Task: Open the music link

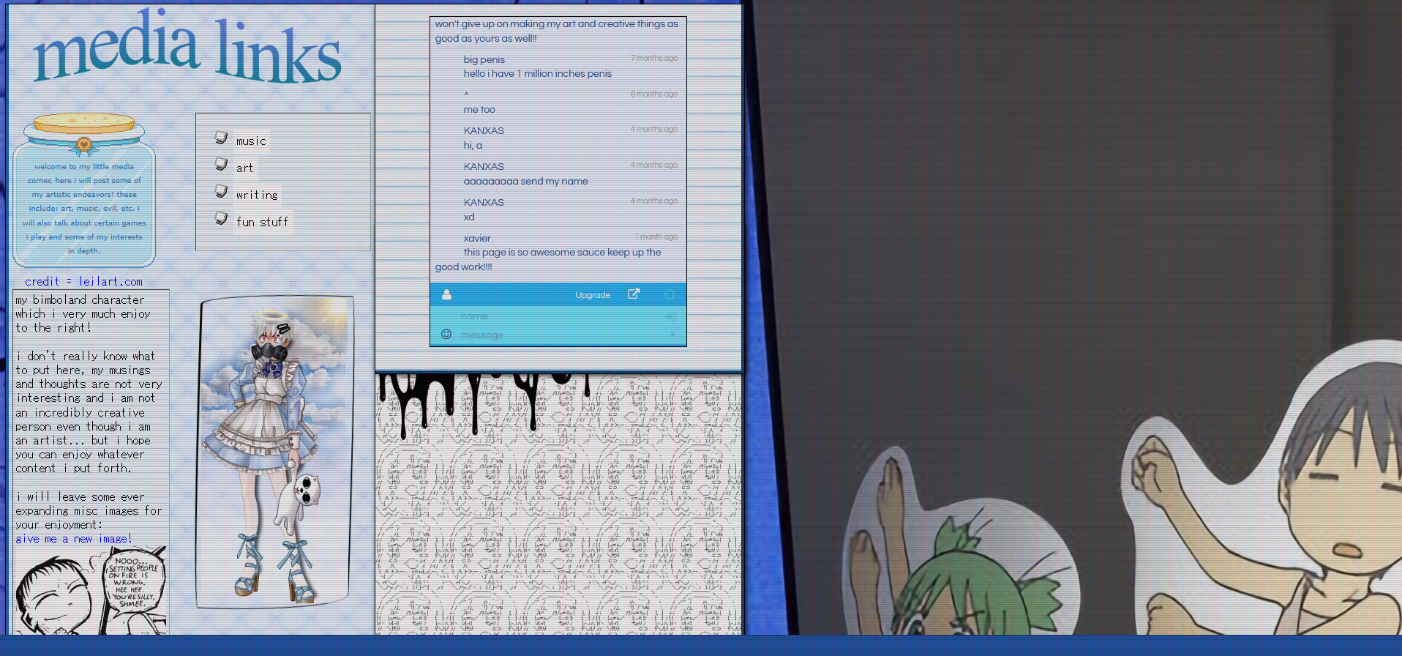Action: (251, 141)
